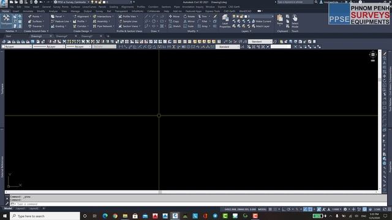
Task: Open the Survey ribbon tab
Action: 99,11
